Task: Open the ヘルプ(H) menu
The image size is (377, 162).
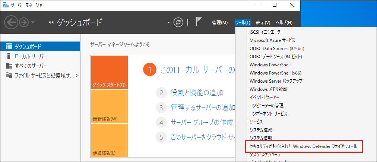Action: point(283,23)
